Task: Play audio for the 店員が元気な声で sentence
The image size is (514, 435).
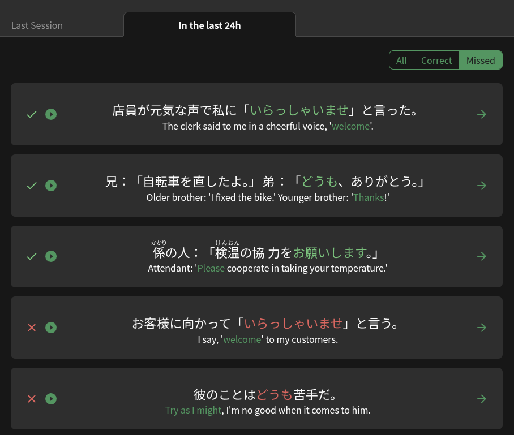Action: tap(51, 114)
